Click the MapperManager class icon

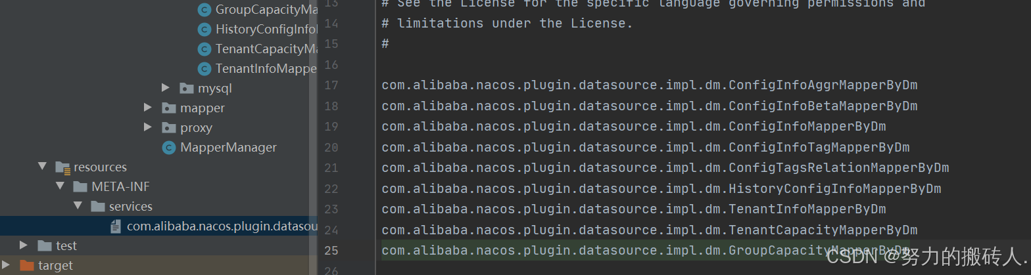(x=169, y=147)
